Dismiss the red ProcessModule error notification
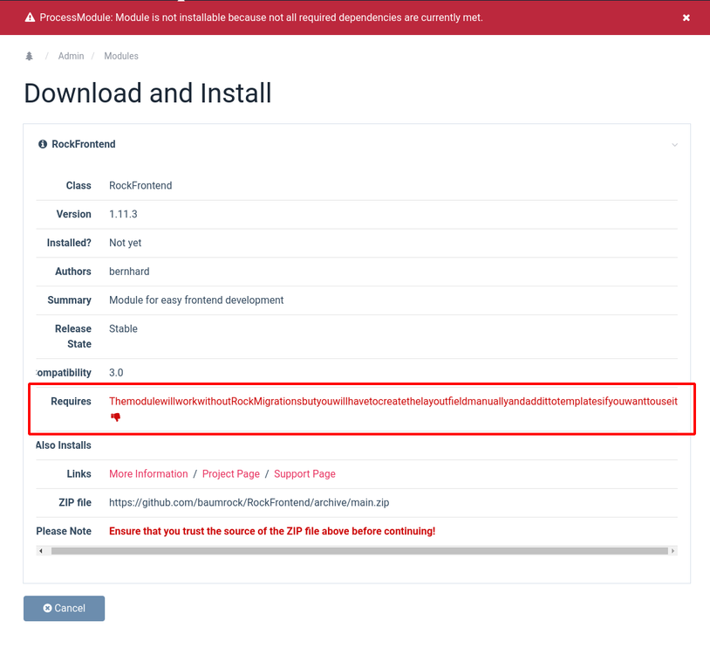This screenshot has height=655, width=710. tap(686, 17)
